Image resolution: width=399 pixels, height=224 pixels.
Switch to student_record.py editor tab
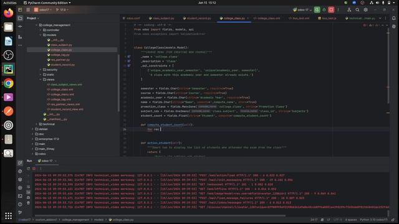tap(197, 18)
